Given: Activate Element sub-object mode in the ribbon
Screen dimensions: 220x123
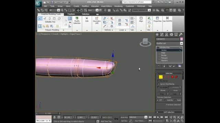Looking at the screenshot, I should tap(59, 18).
